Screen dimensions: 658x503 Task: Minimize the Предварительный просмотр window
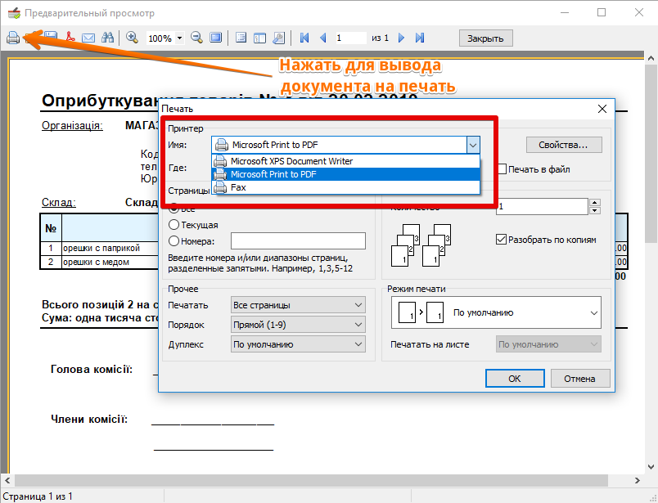(565, 12)
